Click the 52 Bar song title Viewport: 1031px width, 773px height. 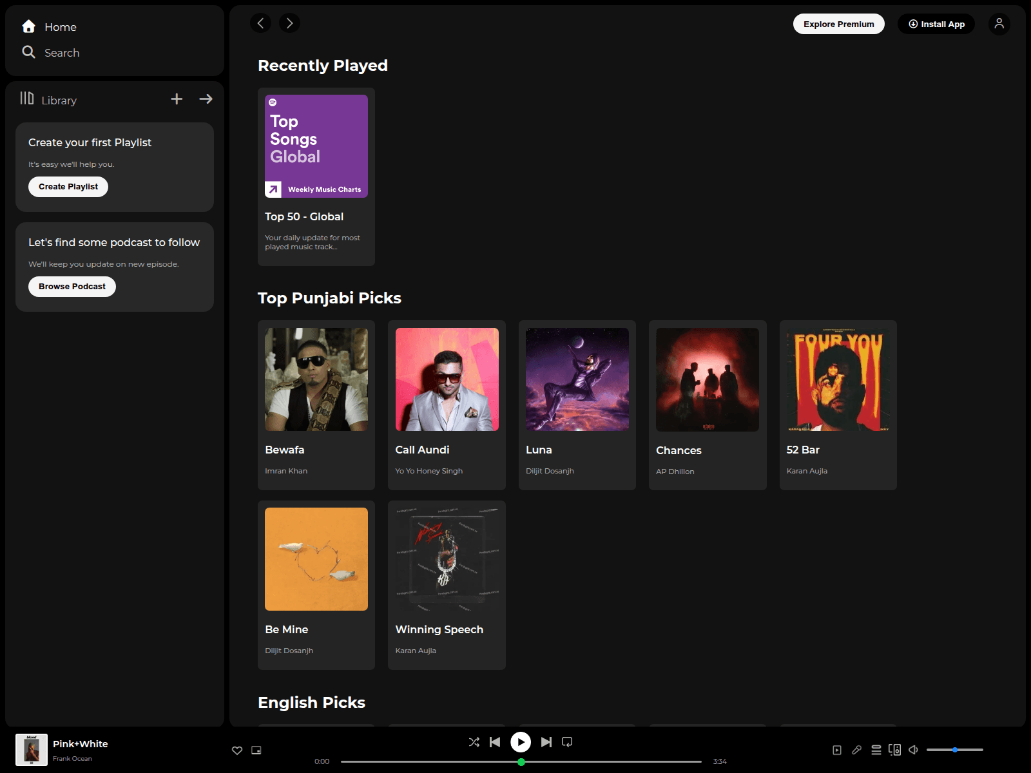(803, 450)
